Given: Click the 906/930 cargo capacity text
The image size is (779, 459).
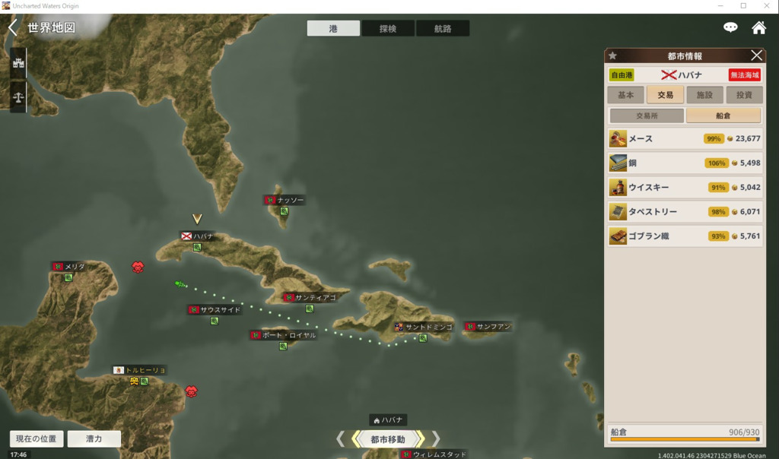Looking at the screenshot, I should click(x=744, y=432).
